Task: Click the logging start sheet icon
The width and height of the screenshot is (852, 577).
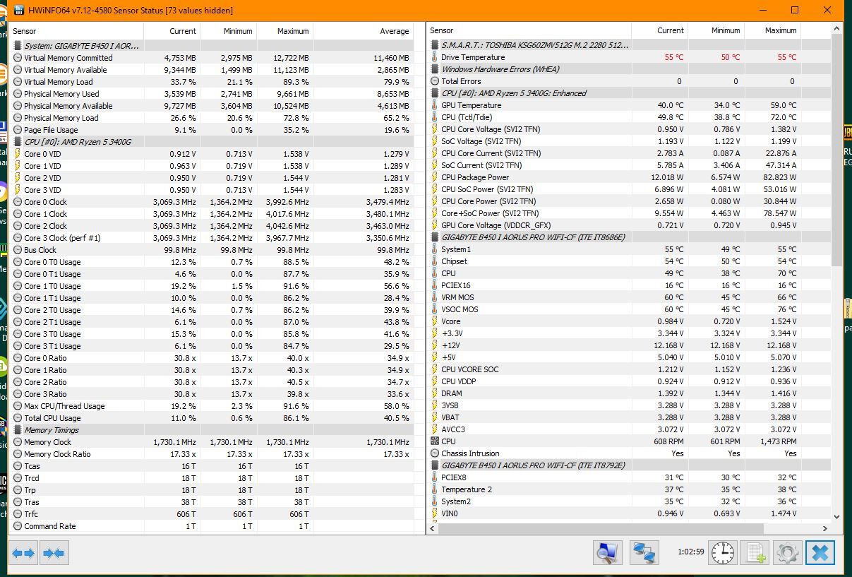Action: point(755,553)
